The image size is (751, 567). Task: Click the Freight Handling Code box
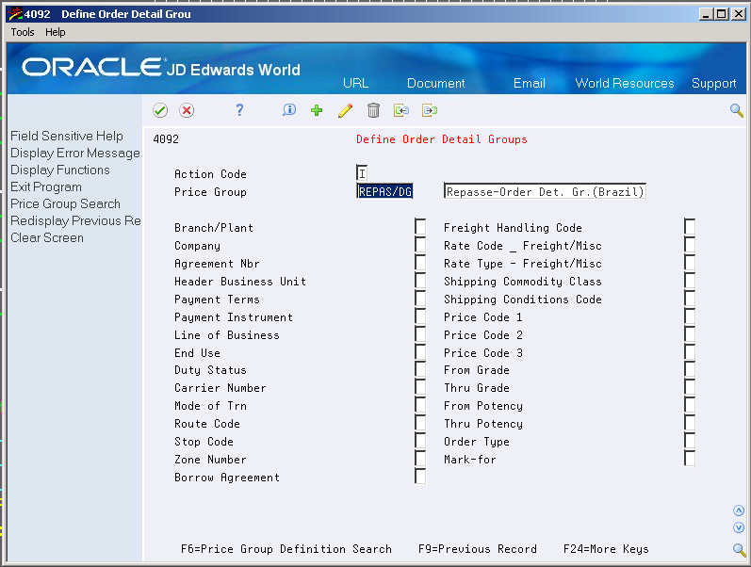[690, 226]
